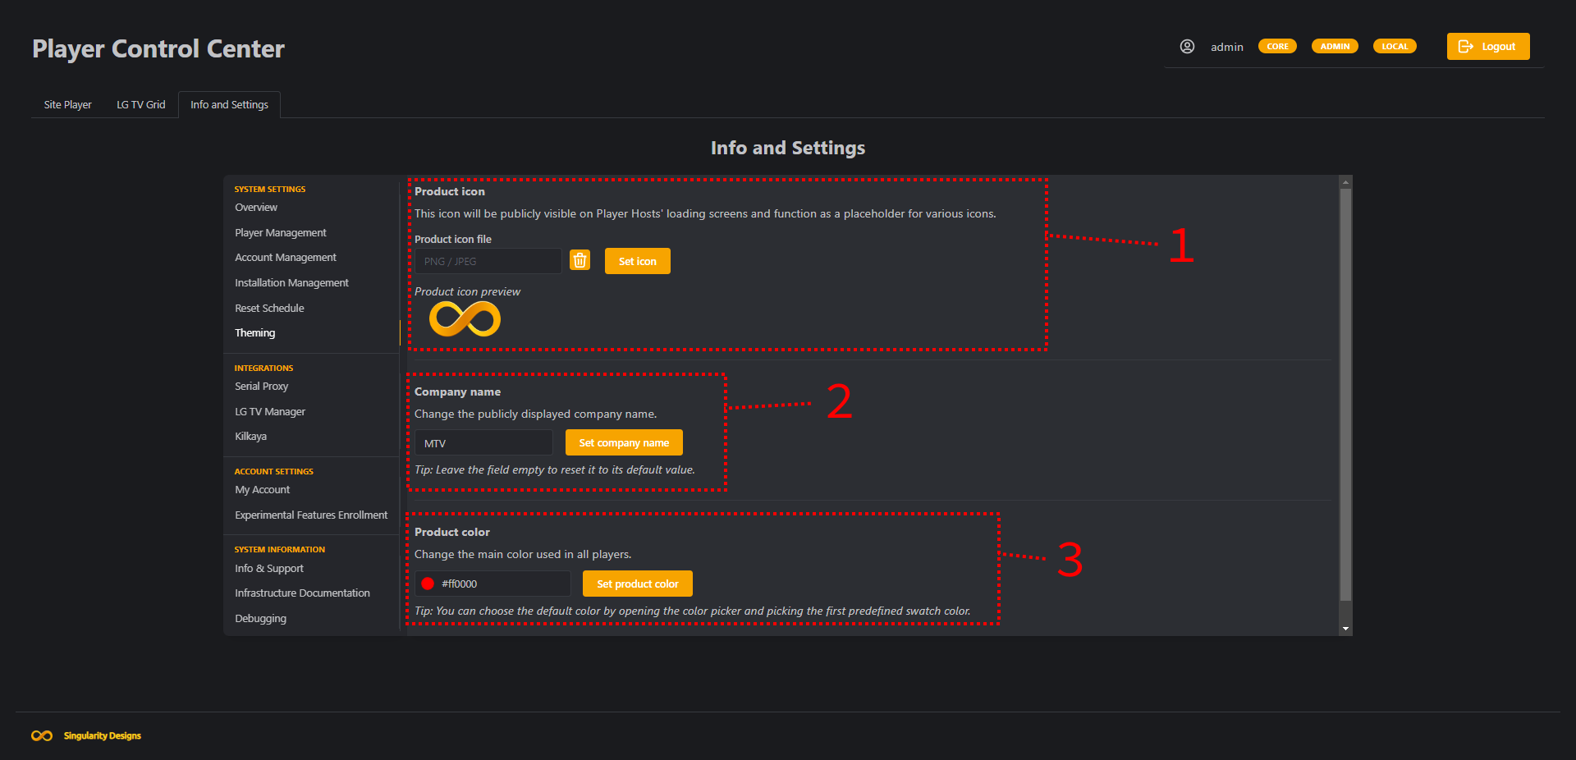
Task: Open Experimental Features Enrollment page
Action: (x=310, y=515)
